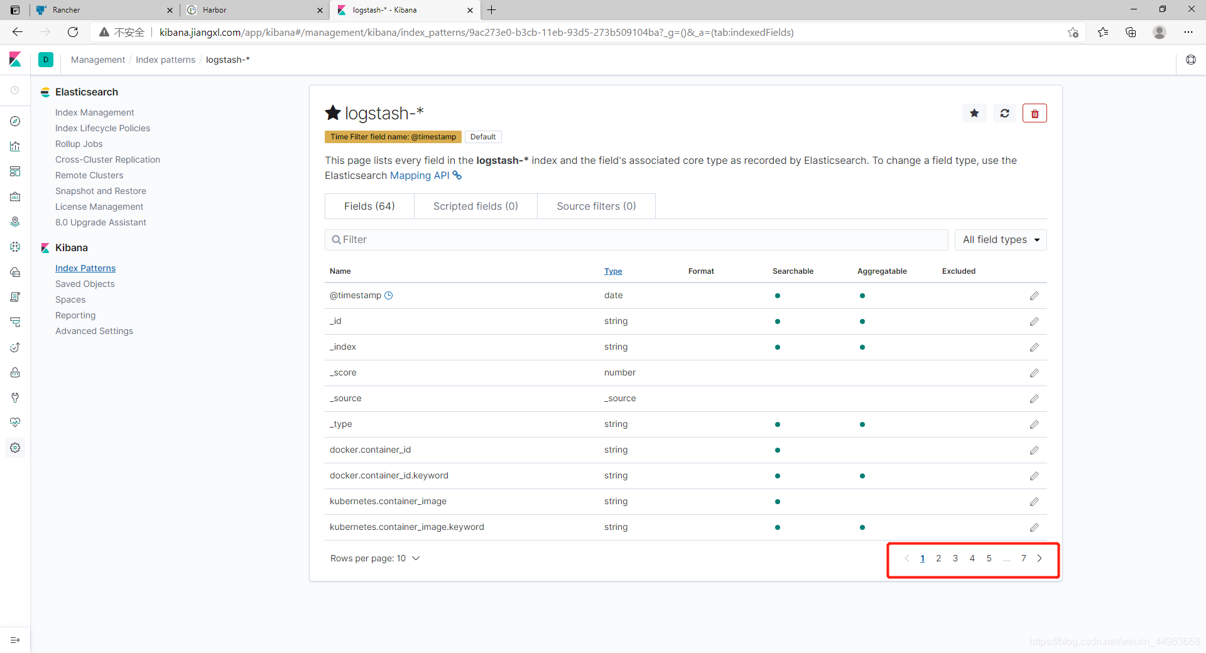Switch to the Harbor browser tab
This screenshot has height=653, width=1206.
coord(254,10)
